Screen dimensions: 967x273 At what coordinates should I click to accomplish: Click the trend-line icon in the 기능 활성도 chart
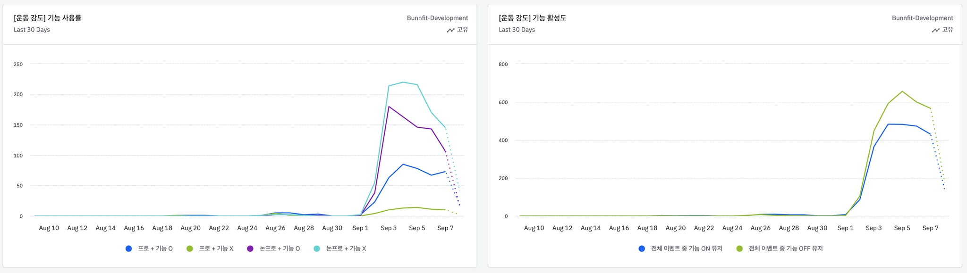(x=935, y=30)
